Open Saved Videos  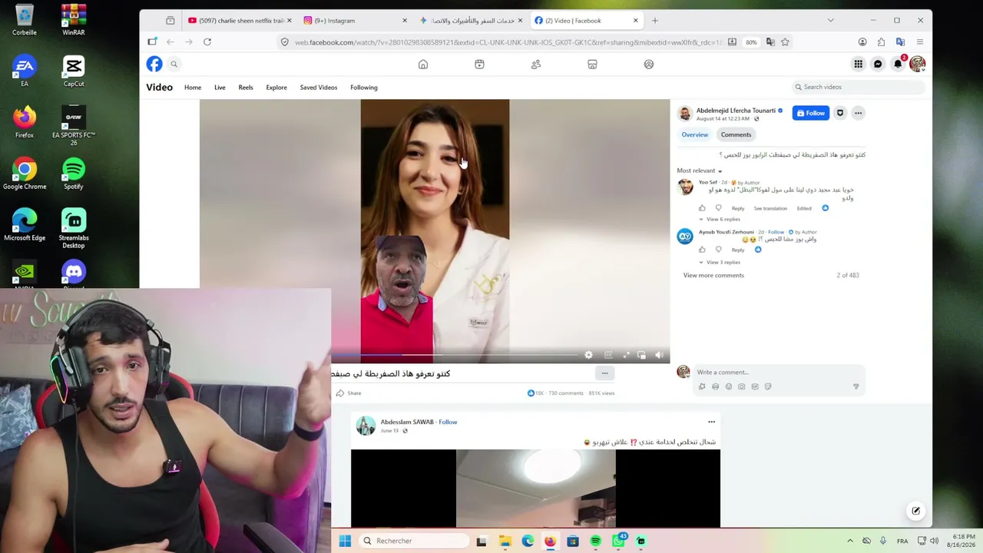[x=319, y=88]
